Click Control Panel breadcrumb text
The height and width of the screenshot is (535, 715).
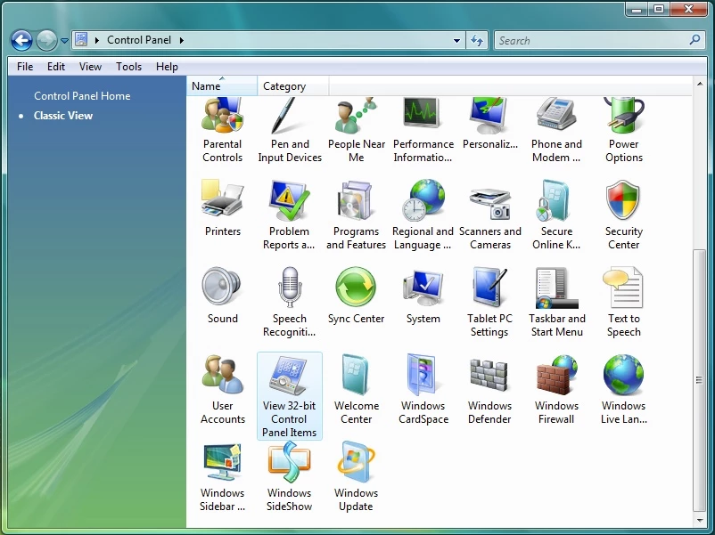pyautogui.click(x=139, y=40)
